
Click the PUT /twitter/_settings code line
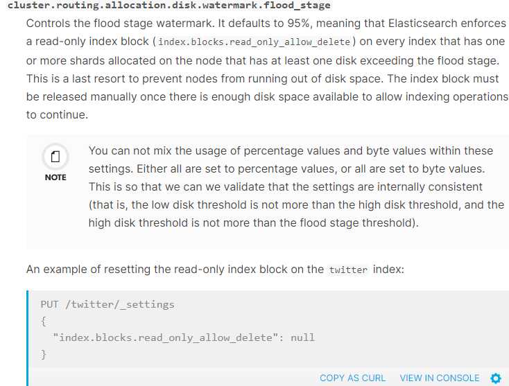pos(107,304)
